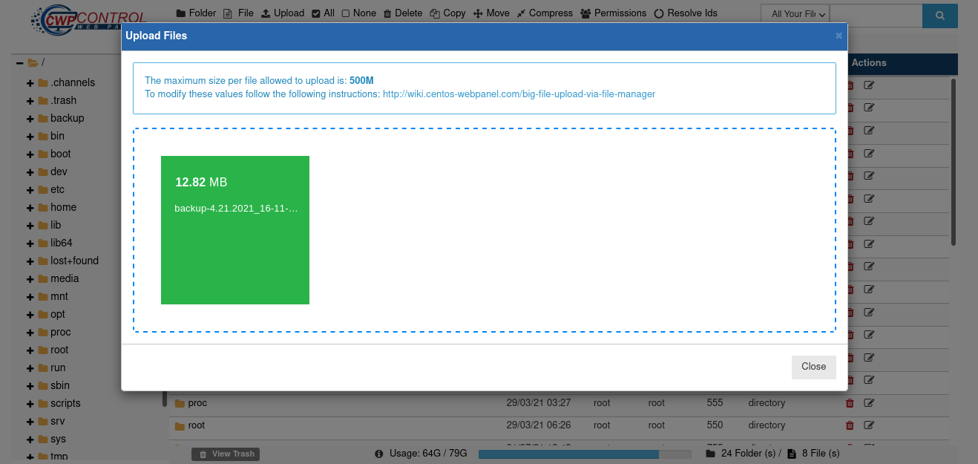Click the Move toolbar button

click(x=491, y=13)
